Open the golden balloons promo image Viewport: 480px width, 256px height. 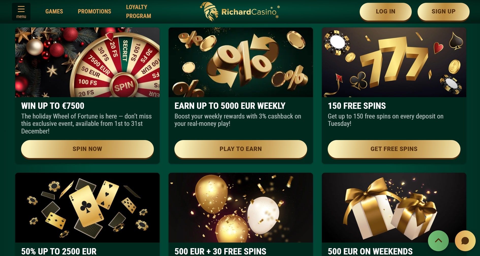pyautogui.click(x=241, y=208)
